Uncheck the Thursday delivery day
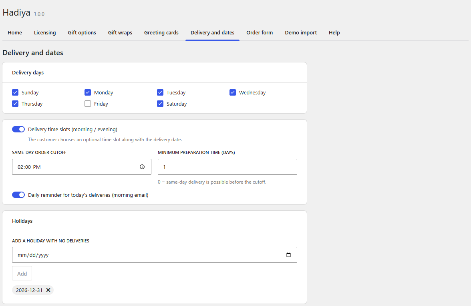Image resolution: width=471 pixels, height=306 pixels. (x=15, y=104)
